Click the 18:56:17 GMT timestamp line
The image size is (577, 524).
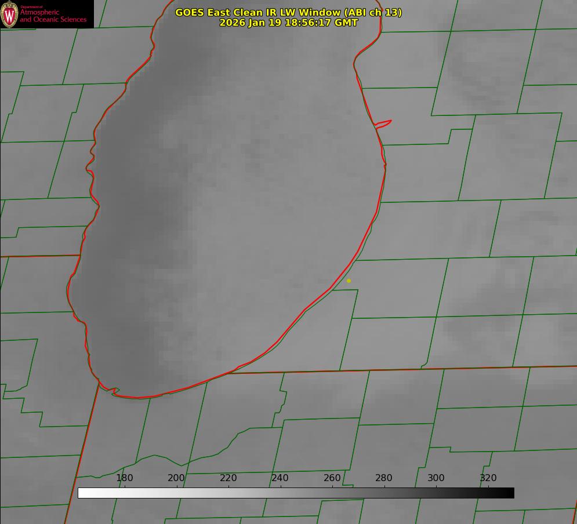288,23
